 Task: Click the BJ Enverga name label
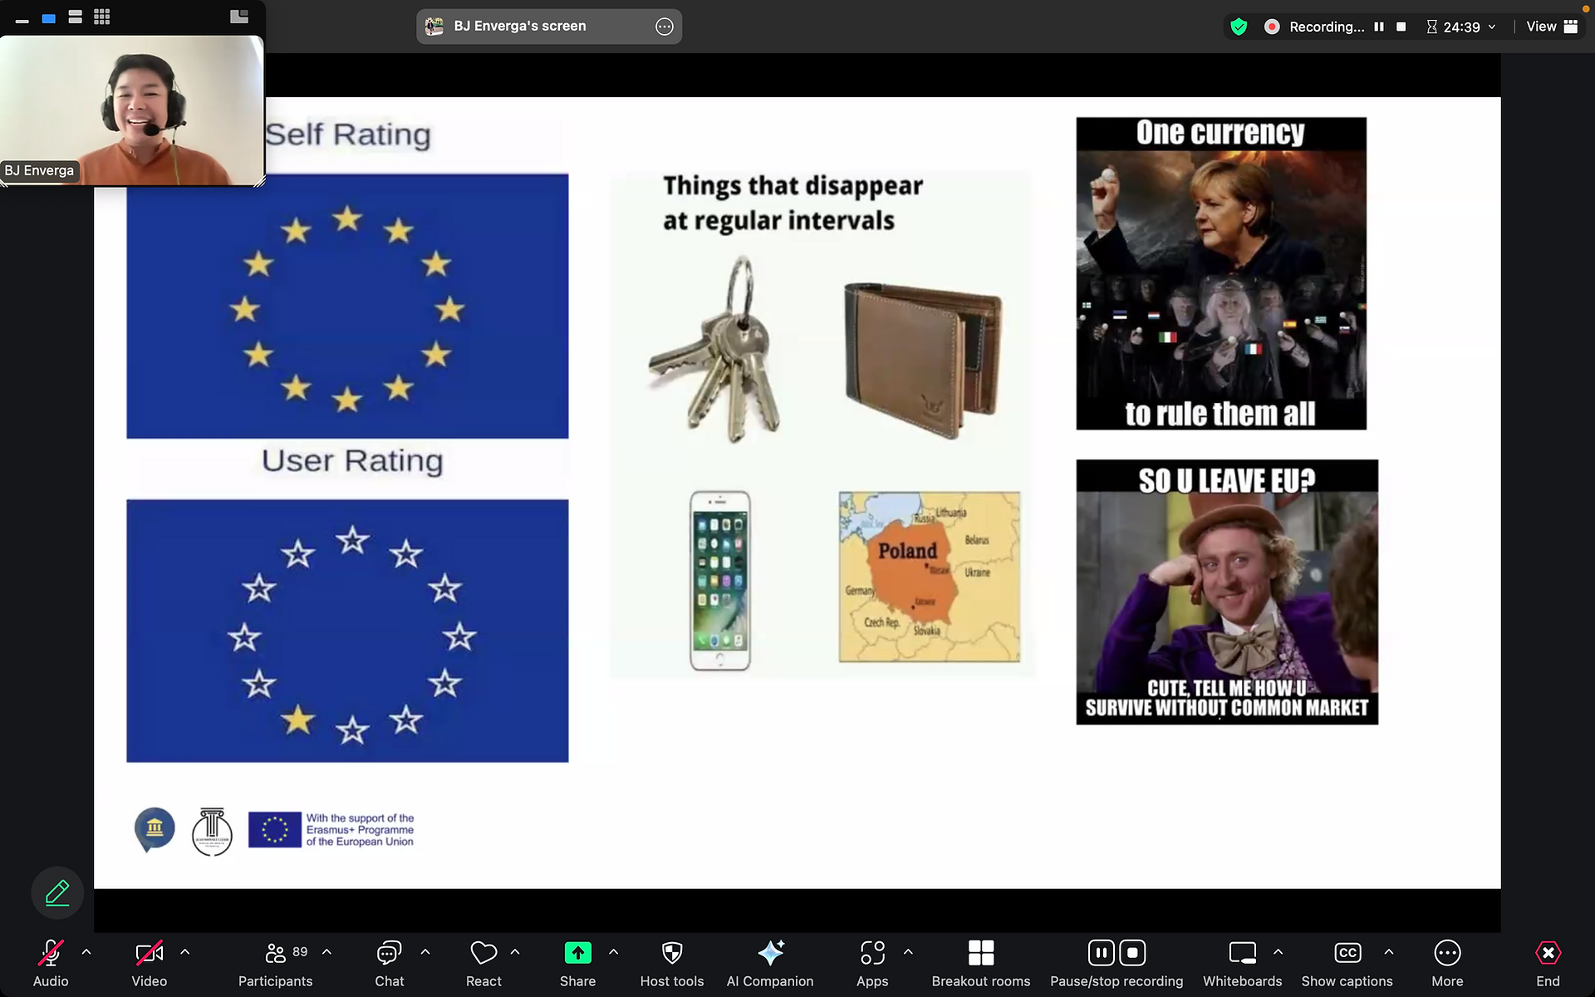[x=39, y=170]
